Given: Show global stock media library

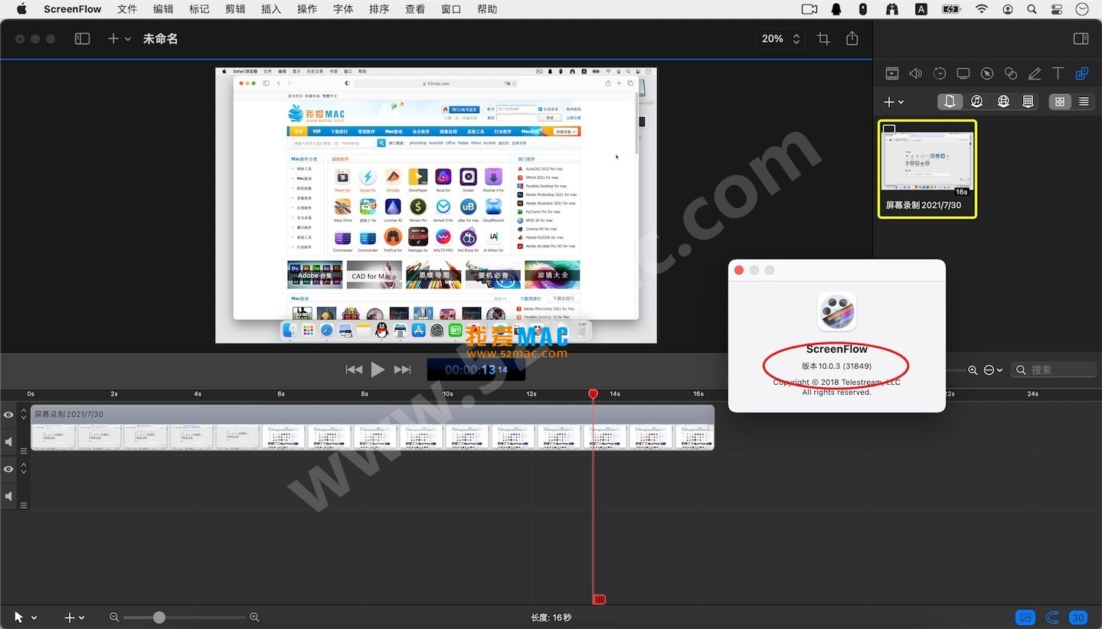Looking at the screenshot, I should 1003,101.
